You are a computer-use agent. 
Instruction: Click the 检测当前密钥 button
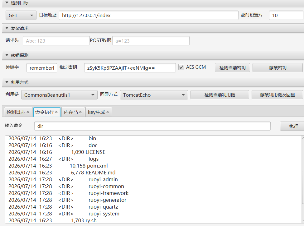232,68
